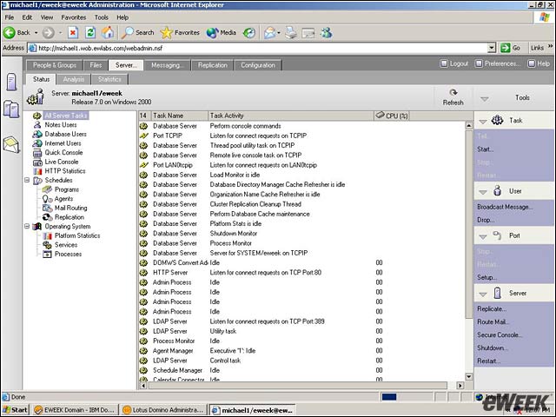
Task: Switch to Lotus Domino Administrator taskbar item
Action: [x=163, y=410]
